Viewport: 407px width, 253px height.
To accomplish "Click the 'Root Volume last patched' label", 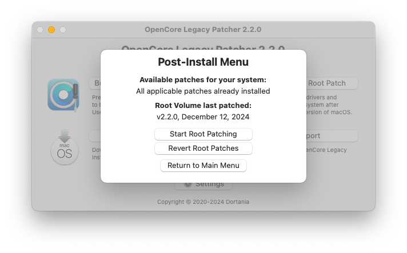I will pos(203,106).
